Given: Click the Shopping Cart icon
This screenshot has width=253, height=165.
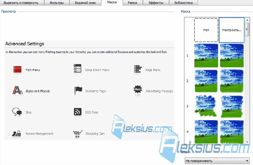Looking at the screenshot, I should pos(78,134).
